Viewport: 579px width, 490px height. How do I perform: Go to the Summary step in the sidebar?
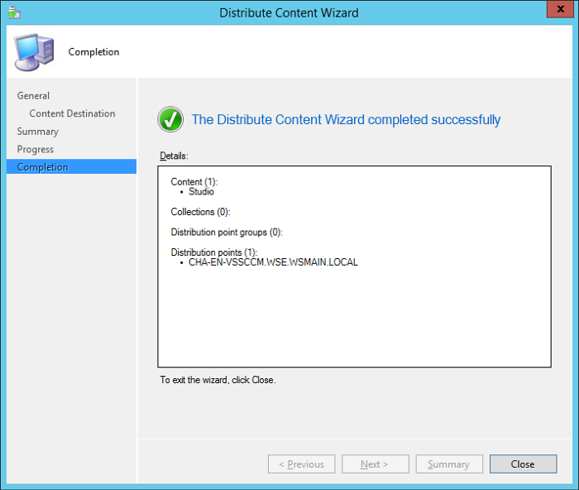point(37,132)
